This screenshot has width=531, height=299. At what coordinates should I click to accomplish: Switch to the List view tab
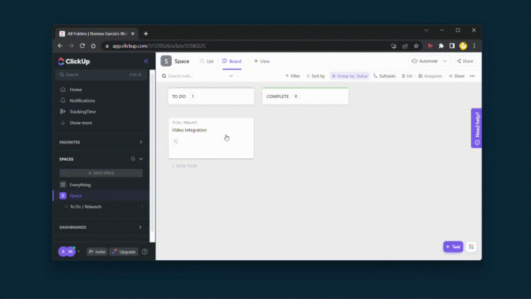tap(207, 61)
